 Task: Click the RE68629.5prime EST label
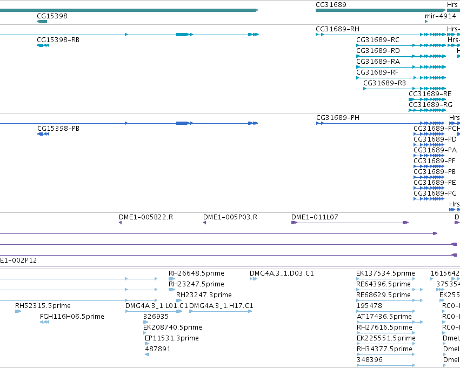point(383,295)
